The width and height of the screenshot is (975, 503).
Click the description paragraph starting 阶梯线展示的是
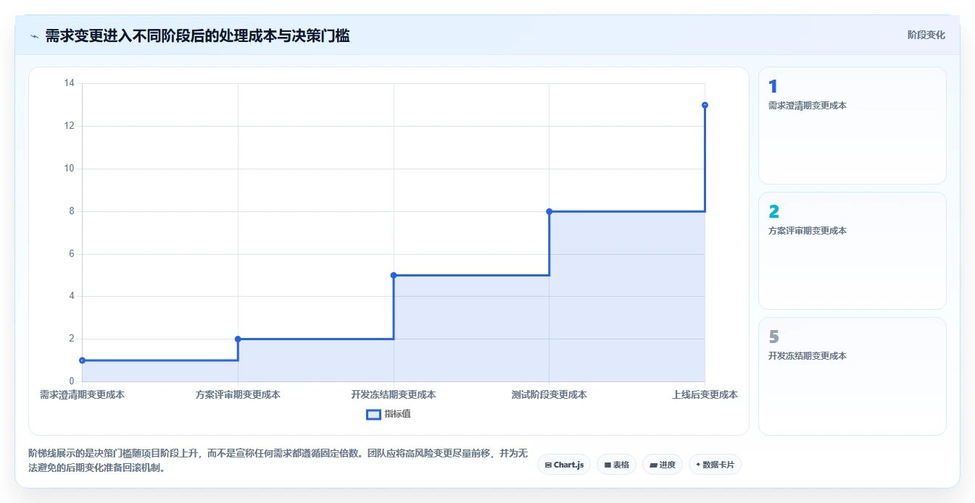click(x=278, y=460)
